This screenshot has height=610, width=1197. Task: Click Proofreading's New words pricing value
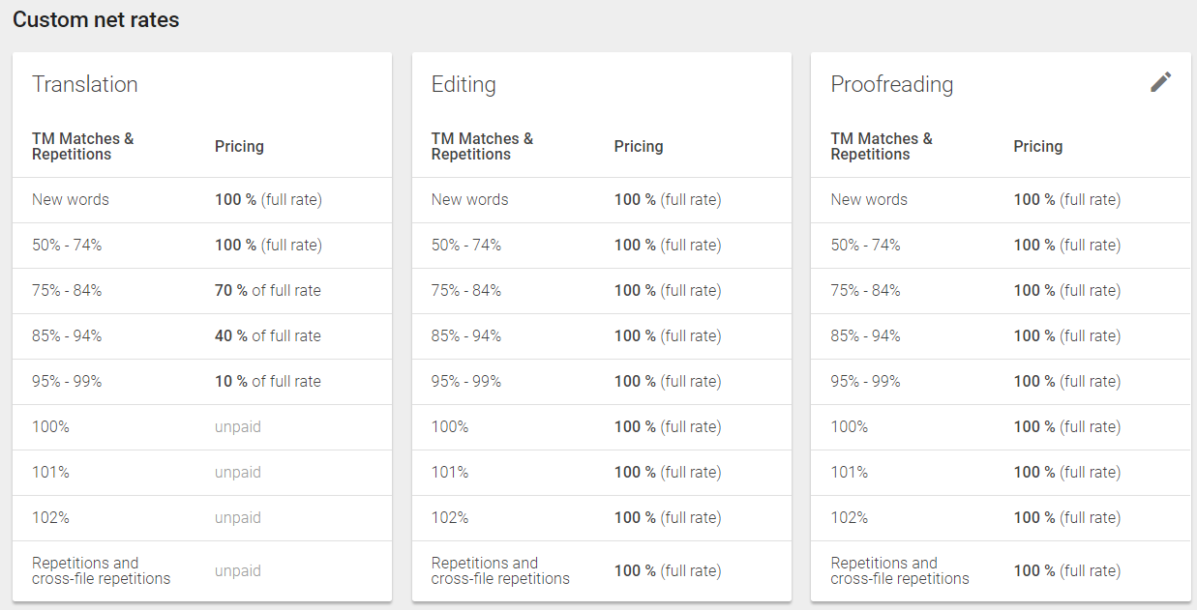pyautogui.click(x=1066, y=199)
